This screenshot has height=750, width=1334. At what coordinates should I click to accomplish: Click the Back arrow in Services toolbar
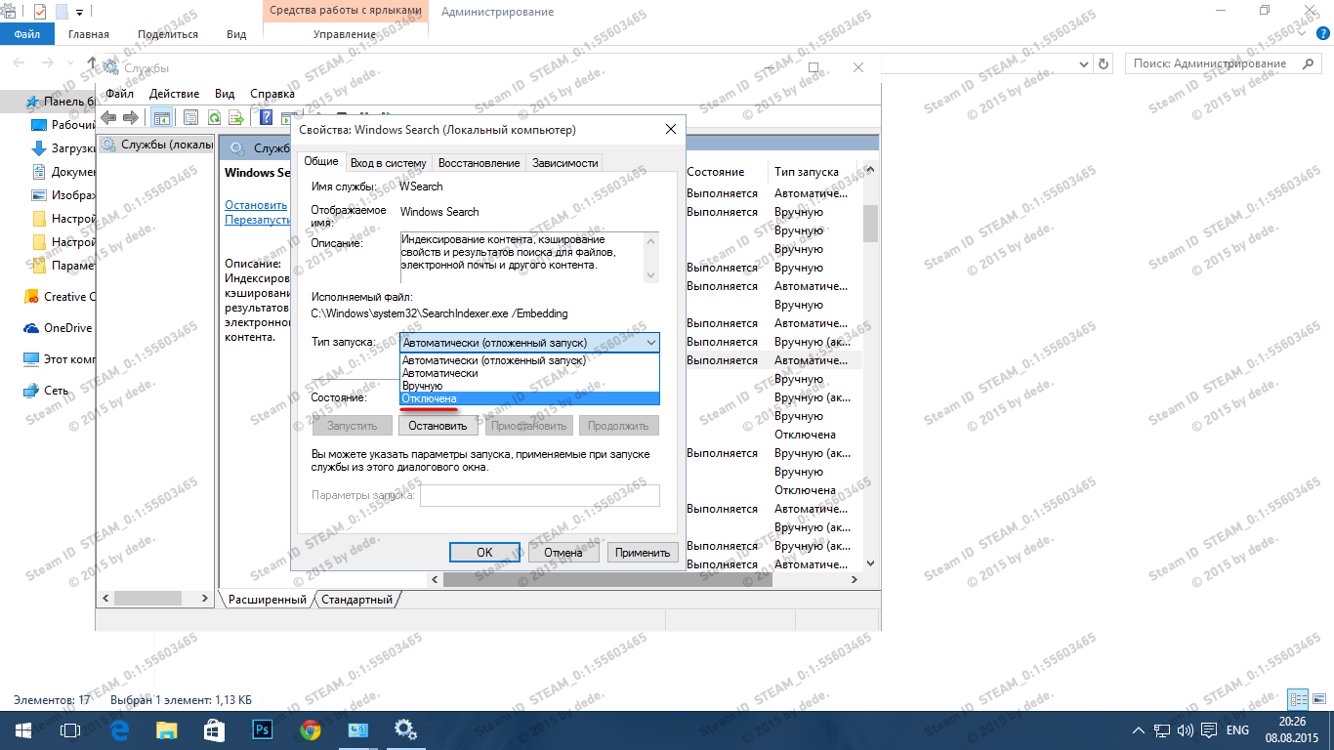coord(108,117)
